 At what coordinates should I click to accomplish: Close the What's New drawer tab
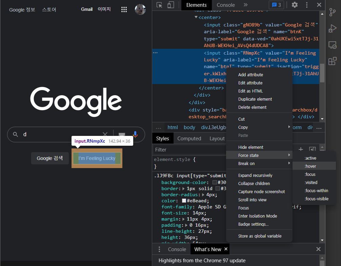click(226, 249)
